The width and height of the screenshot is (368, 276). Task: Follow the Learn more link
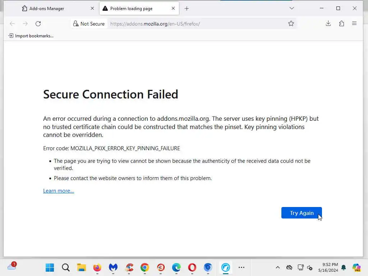click(59, 191)
